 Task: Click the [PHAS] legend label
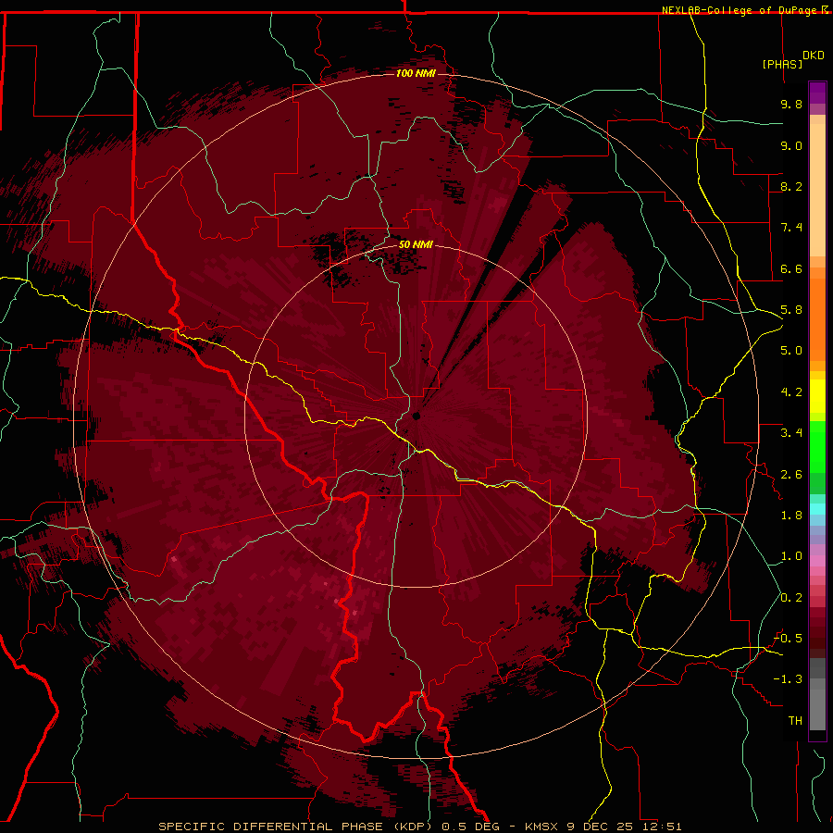click(x=782, y=64)
